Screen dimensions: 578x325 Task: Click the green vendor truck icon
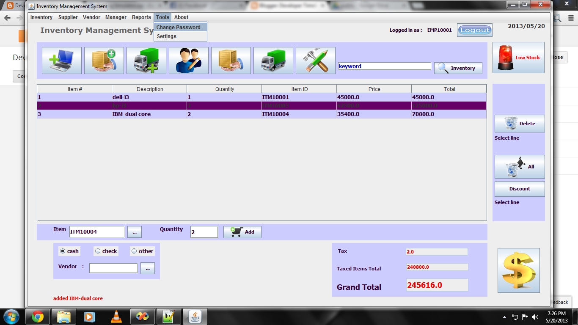pos(273,61)
